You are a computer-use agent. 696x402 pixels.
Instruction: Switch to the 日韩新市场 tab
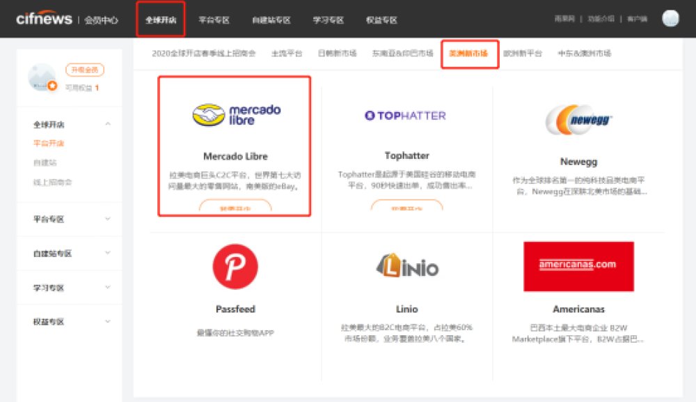coord(337,54)
